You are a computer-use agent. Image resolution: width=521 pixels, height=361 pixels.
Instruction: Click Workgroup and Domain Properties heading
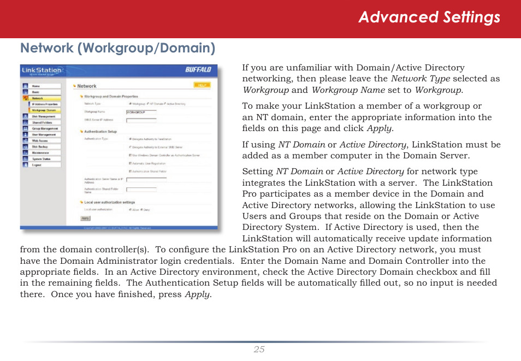coord(111,97)
